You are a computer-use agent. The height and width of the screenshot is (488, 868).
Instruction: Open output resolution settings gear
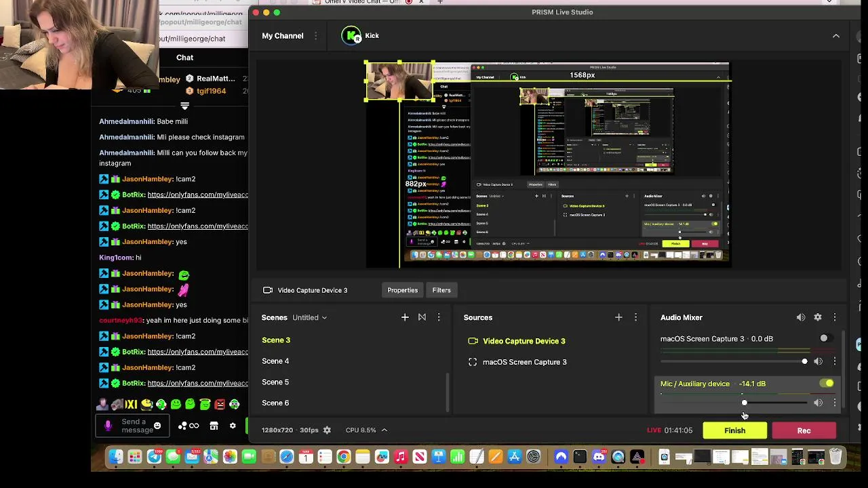coord(327,430)
